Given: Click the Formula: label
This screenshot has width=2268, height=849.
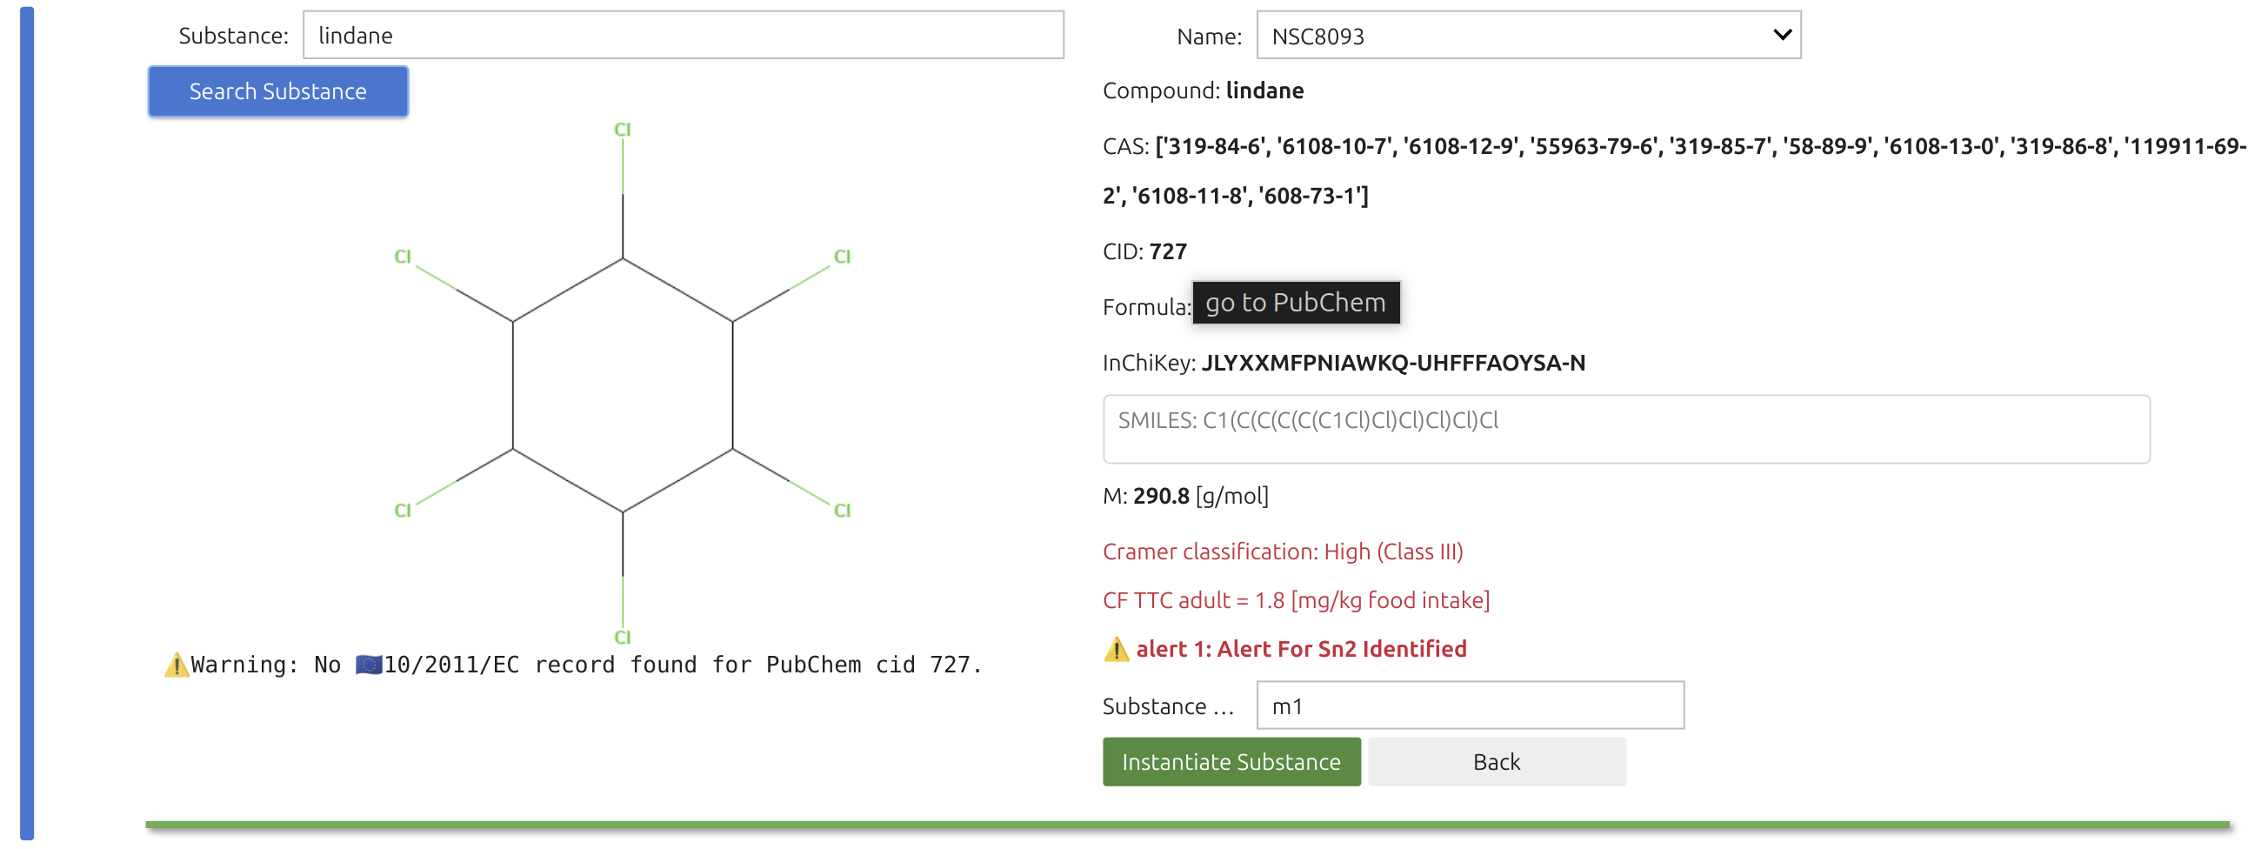Looking at the screenshot, I should point(1146,307).
